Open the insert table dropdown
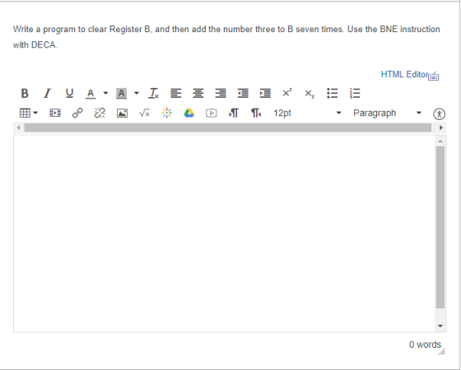 click(28, 113)
